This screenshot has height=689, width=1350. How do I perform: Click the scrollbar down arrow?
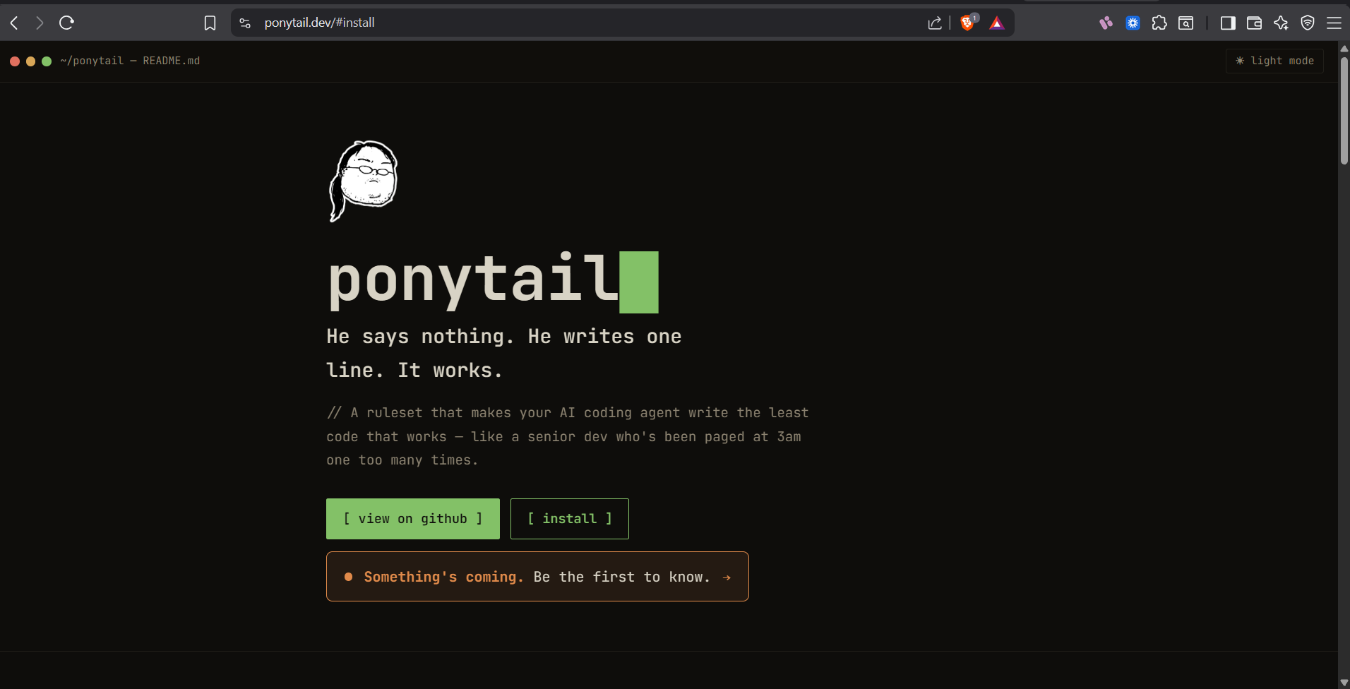tap(1344, 683)
